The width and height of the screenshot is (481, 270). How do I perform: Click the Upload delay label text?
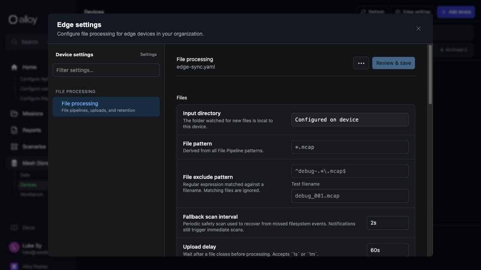pos(200,247)
